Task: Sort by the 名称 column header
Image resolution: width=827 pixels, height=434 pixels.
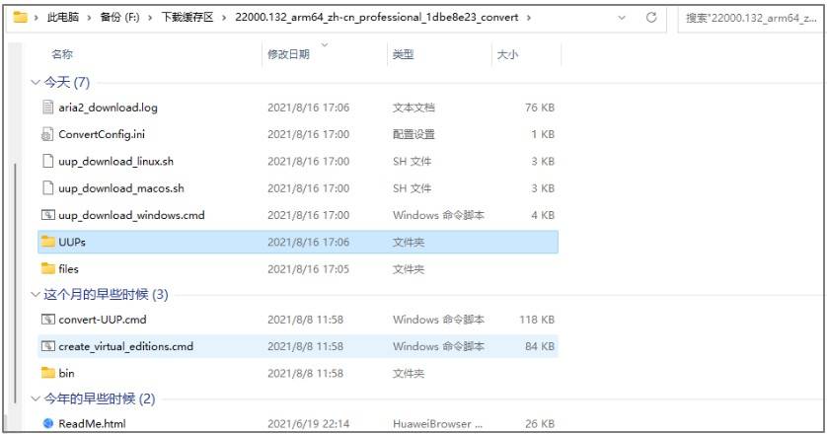Action: click(62, 54)
